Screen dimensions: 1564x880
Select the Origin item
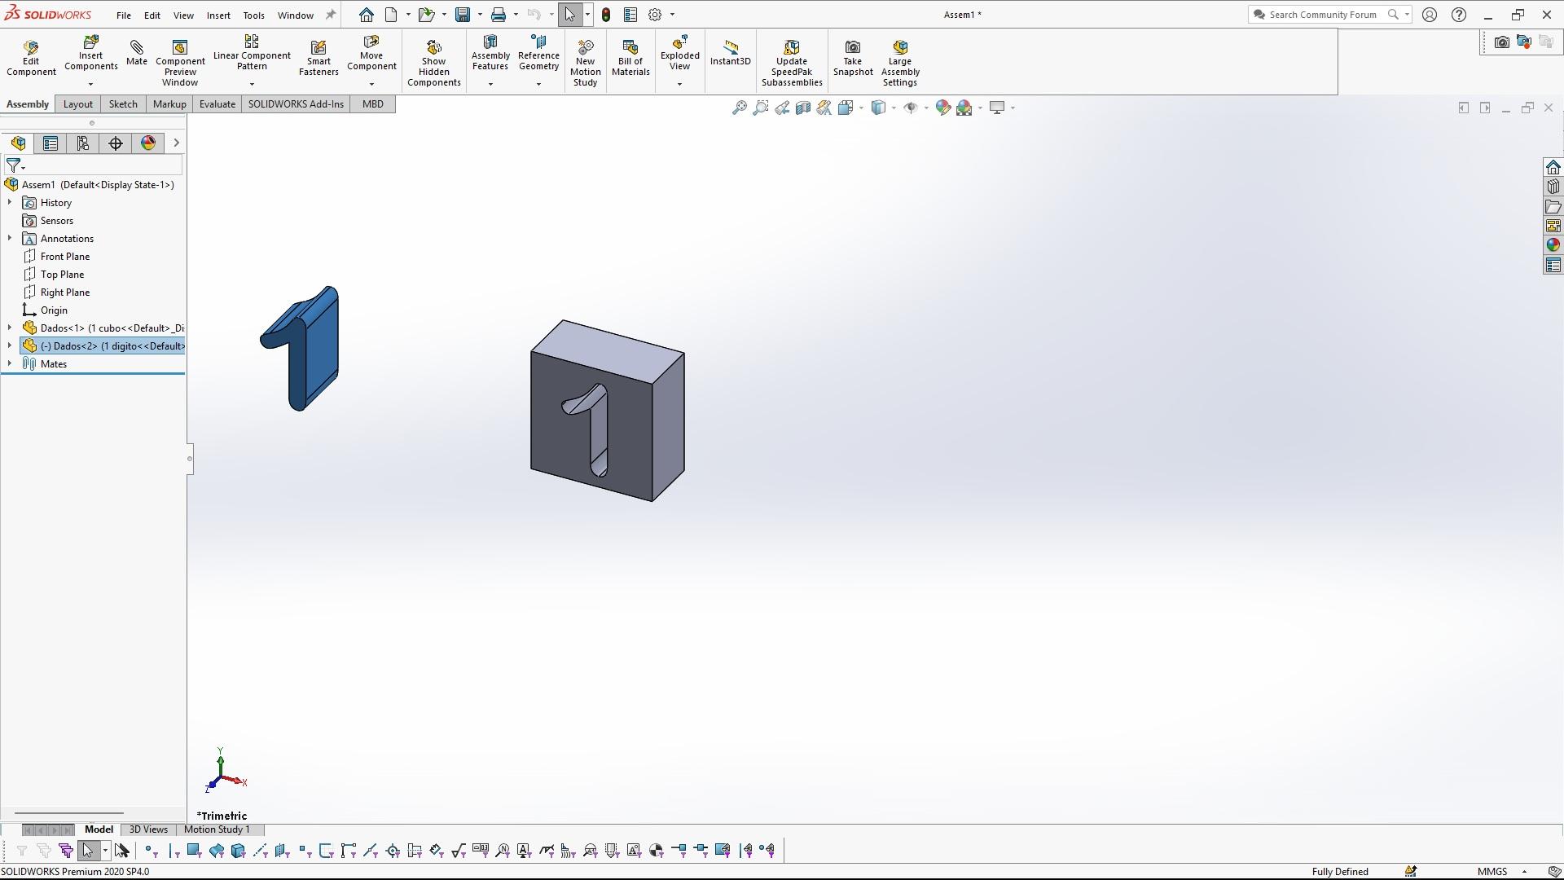click(54, 310)
